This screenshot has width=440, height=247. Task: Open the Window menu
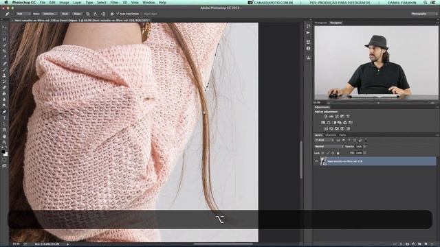pyautogui.click(x=148, y=3)
